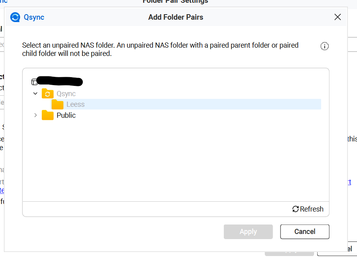Viewport: 357px width, 258px height.
Task: Select the redacted NAS root name
Action: 60,82
